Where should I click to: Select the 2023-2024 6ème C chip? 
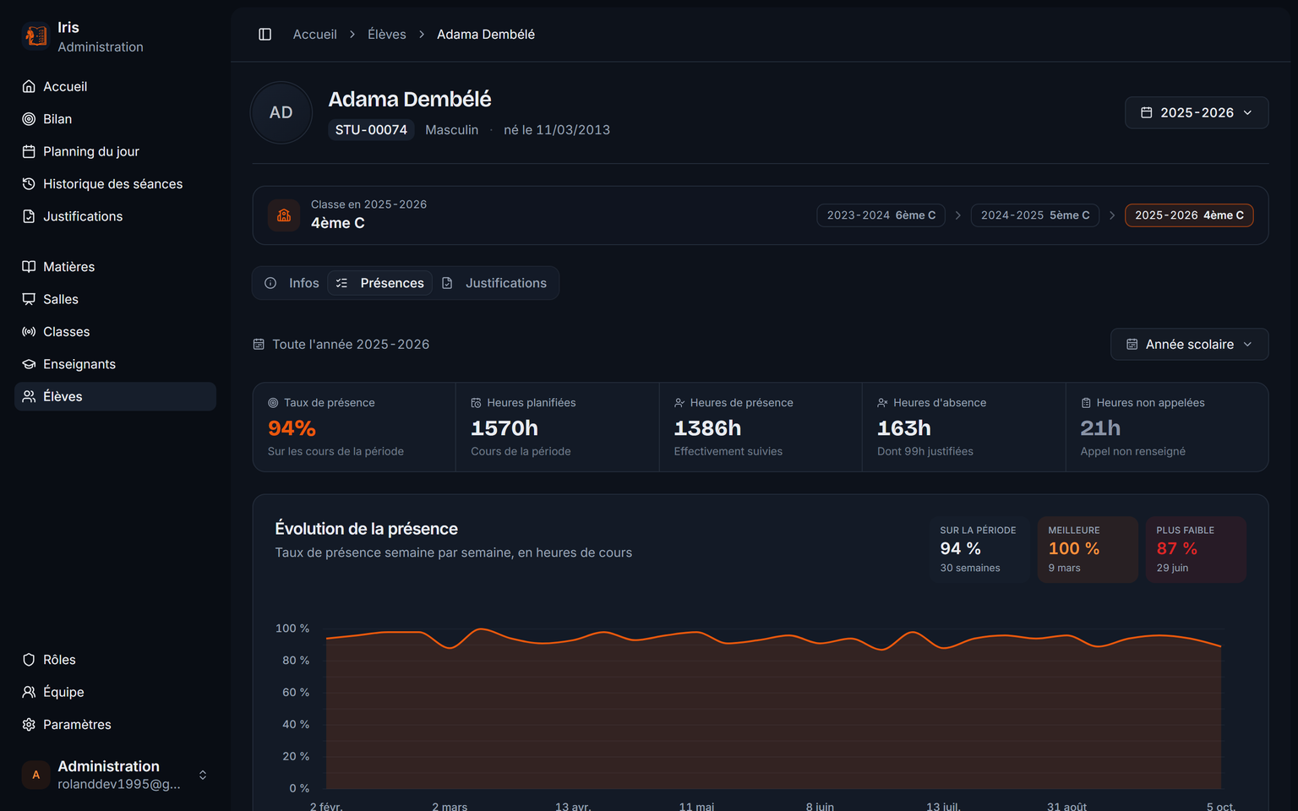881,215
